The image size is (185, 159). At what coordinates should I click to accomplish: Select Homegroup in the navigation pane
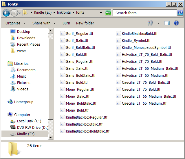(20, 102)
